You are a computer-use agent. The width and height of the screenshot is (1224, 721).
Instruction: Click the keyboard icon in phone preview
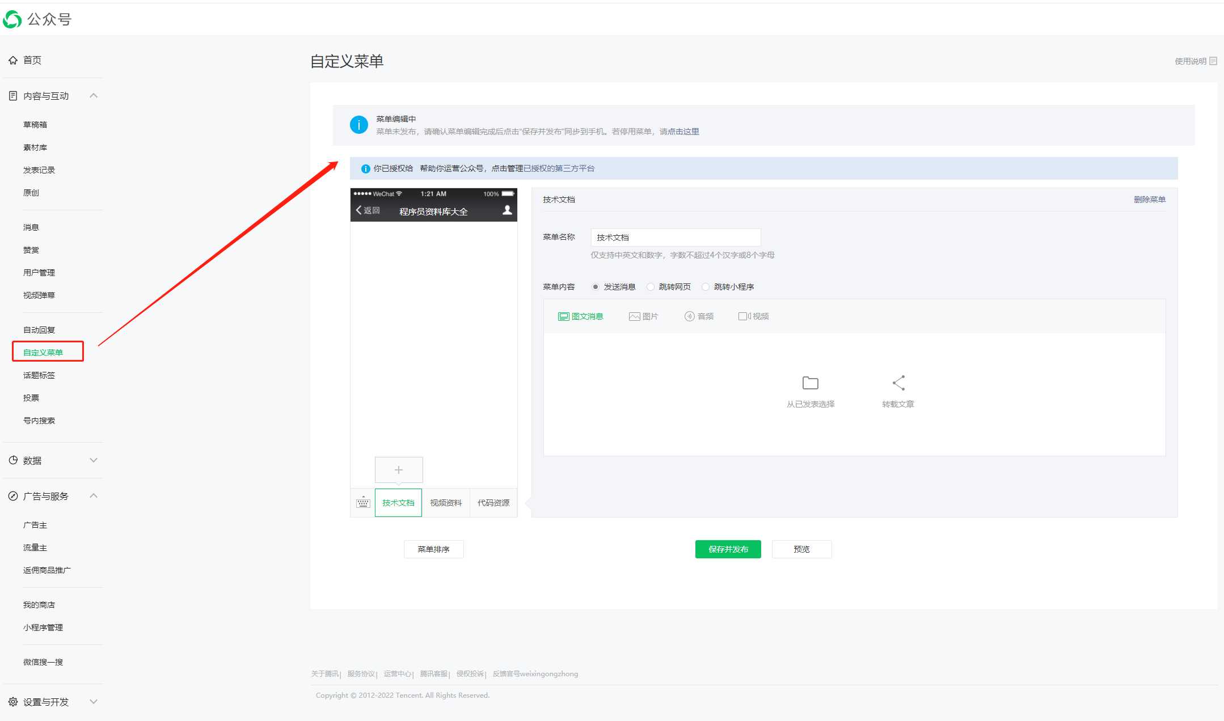point(363,503)
